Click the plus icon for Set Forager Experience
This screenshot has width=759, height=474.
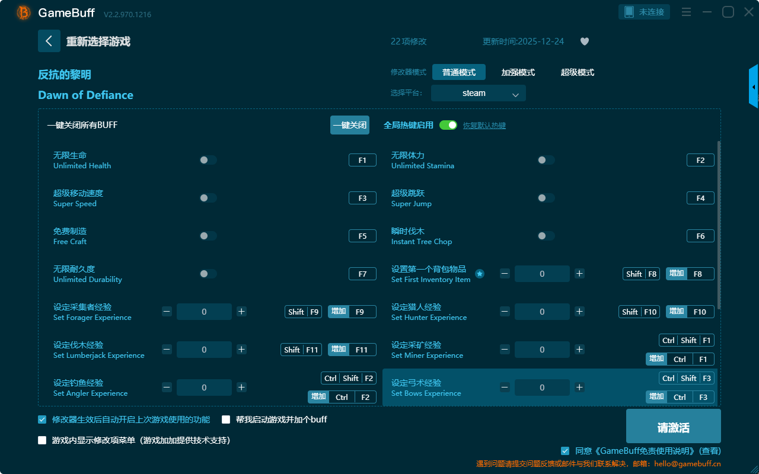point(241,312)
